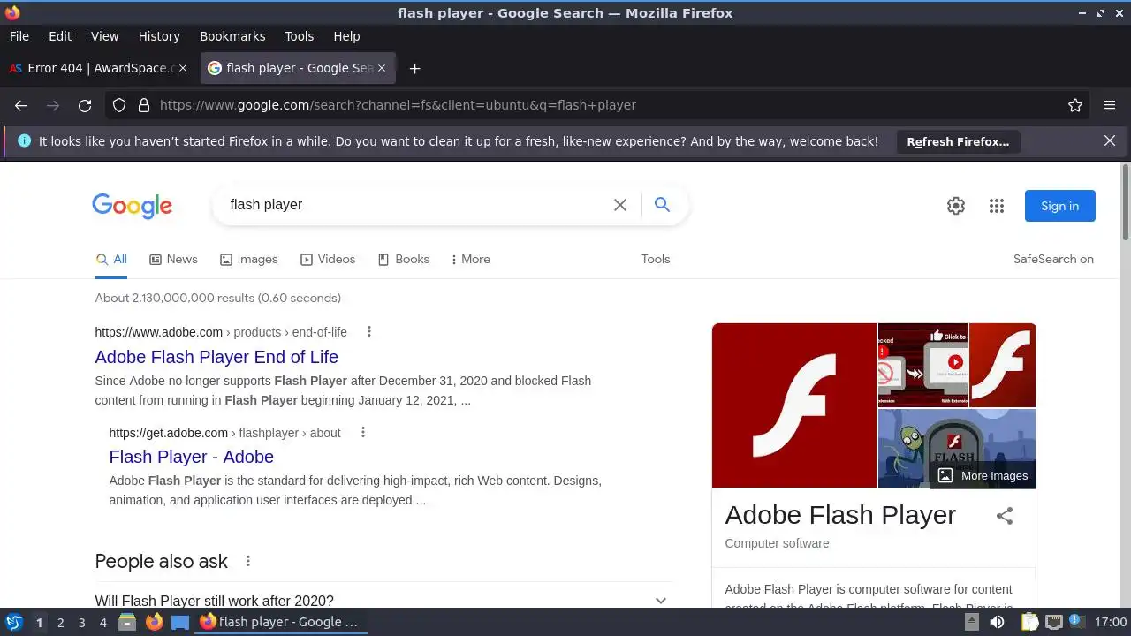Reload the current page
The width and height of the screenshot is (1131, 636).
[x=85, y=105]
